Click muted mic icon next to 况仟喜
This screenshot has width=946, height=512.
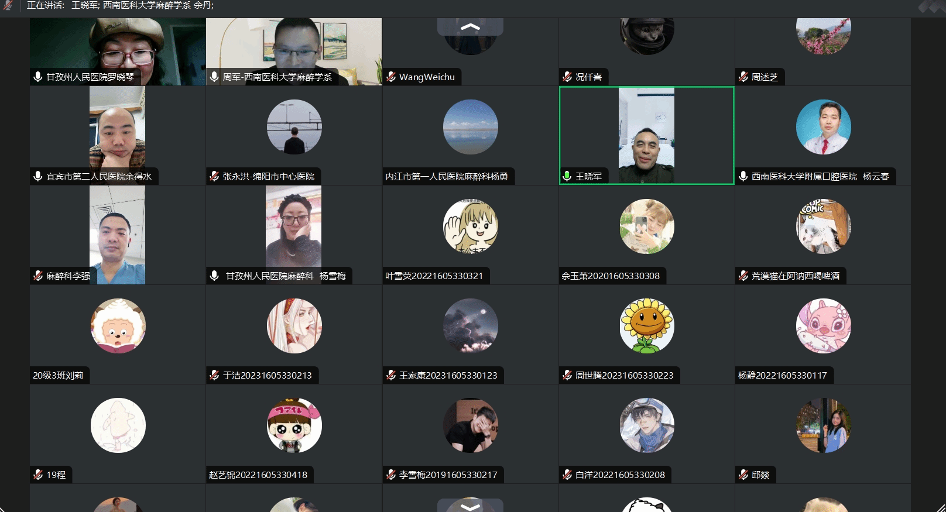tap(567, 77)
